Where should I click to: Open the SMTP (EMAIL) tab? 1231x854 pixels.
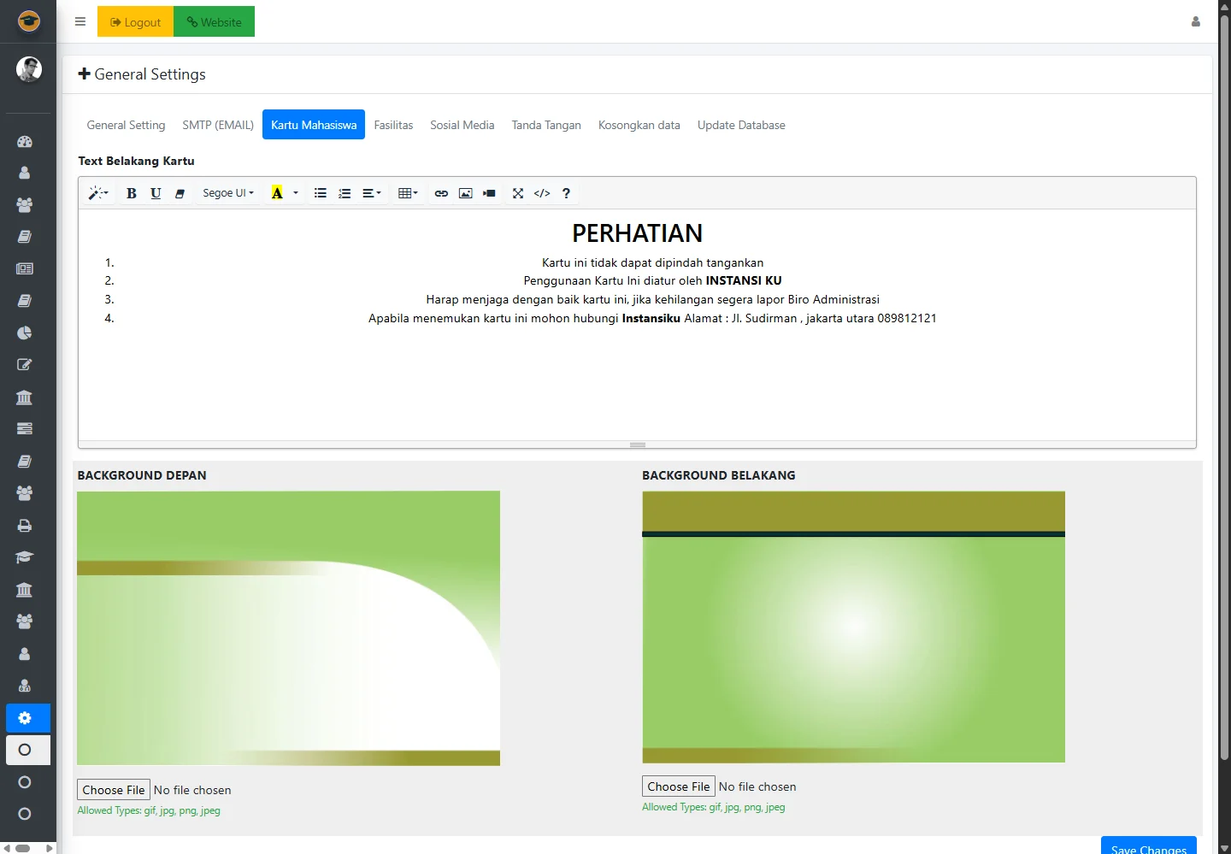point(218,125)
